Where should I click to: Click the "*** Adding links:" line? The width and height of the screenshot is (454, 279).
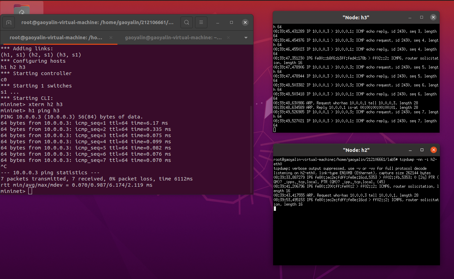pyautogui.click(x=27, y=49)
